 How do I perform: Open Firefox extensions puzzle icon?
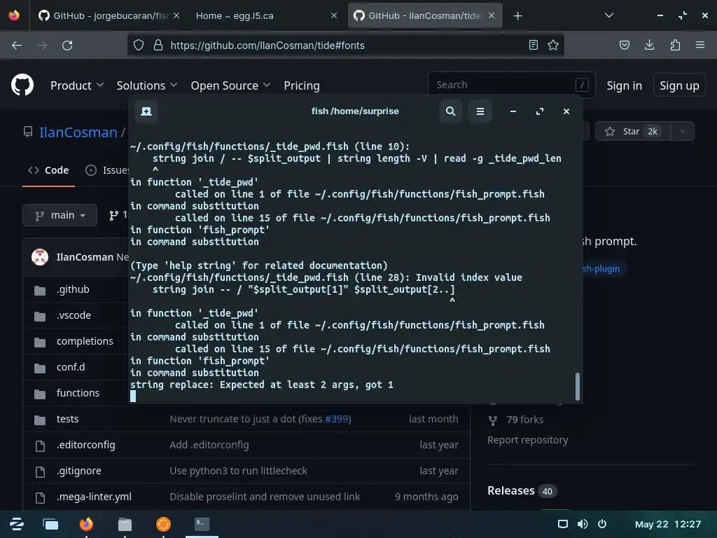(x=675, y=45)
